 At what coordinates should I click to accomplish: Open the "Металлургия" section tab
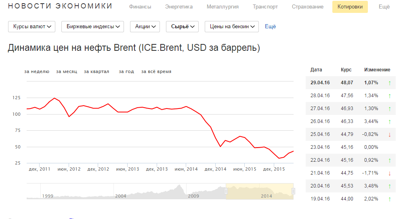(222, 7)
